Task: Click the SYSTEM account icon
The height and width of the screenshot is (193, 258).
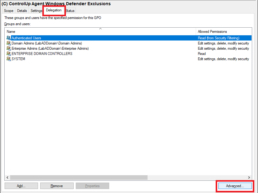Action: click(9, 59)
